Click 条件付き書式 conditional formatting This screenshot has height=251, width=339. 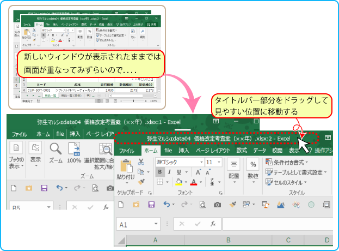click(x=286, y=162)
